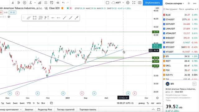Viewport: 199px width, 112px height.
Task: Open the fx indicators menu
Action: click(x=30, y=3)
